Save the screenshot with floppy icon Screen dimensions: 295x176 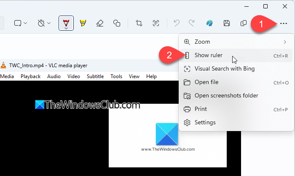click(227, 23)
